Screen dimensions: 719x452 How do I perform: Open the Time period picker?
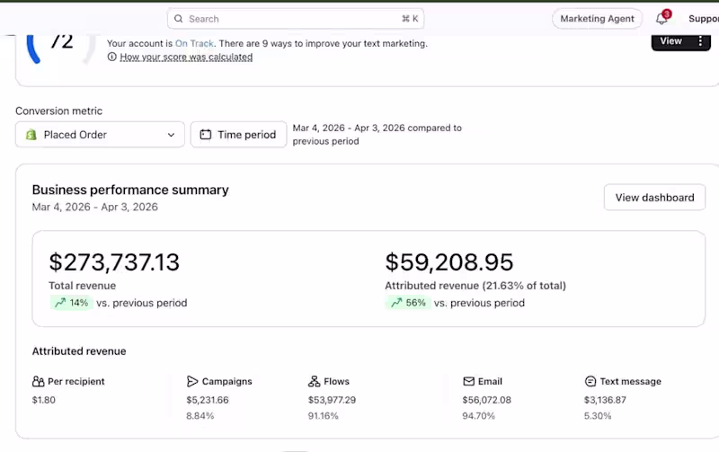coord(238,135)
